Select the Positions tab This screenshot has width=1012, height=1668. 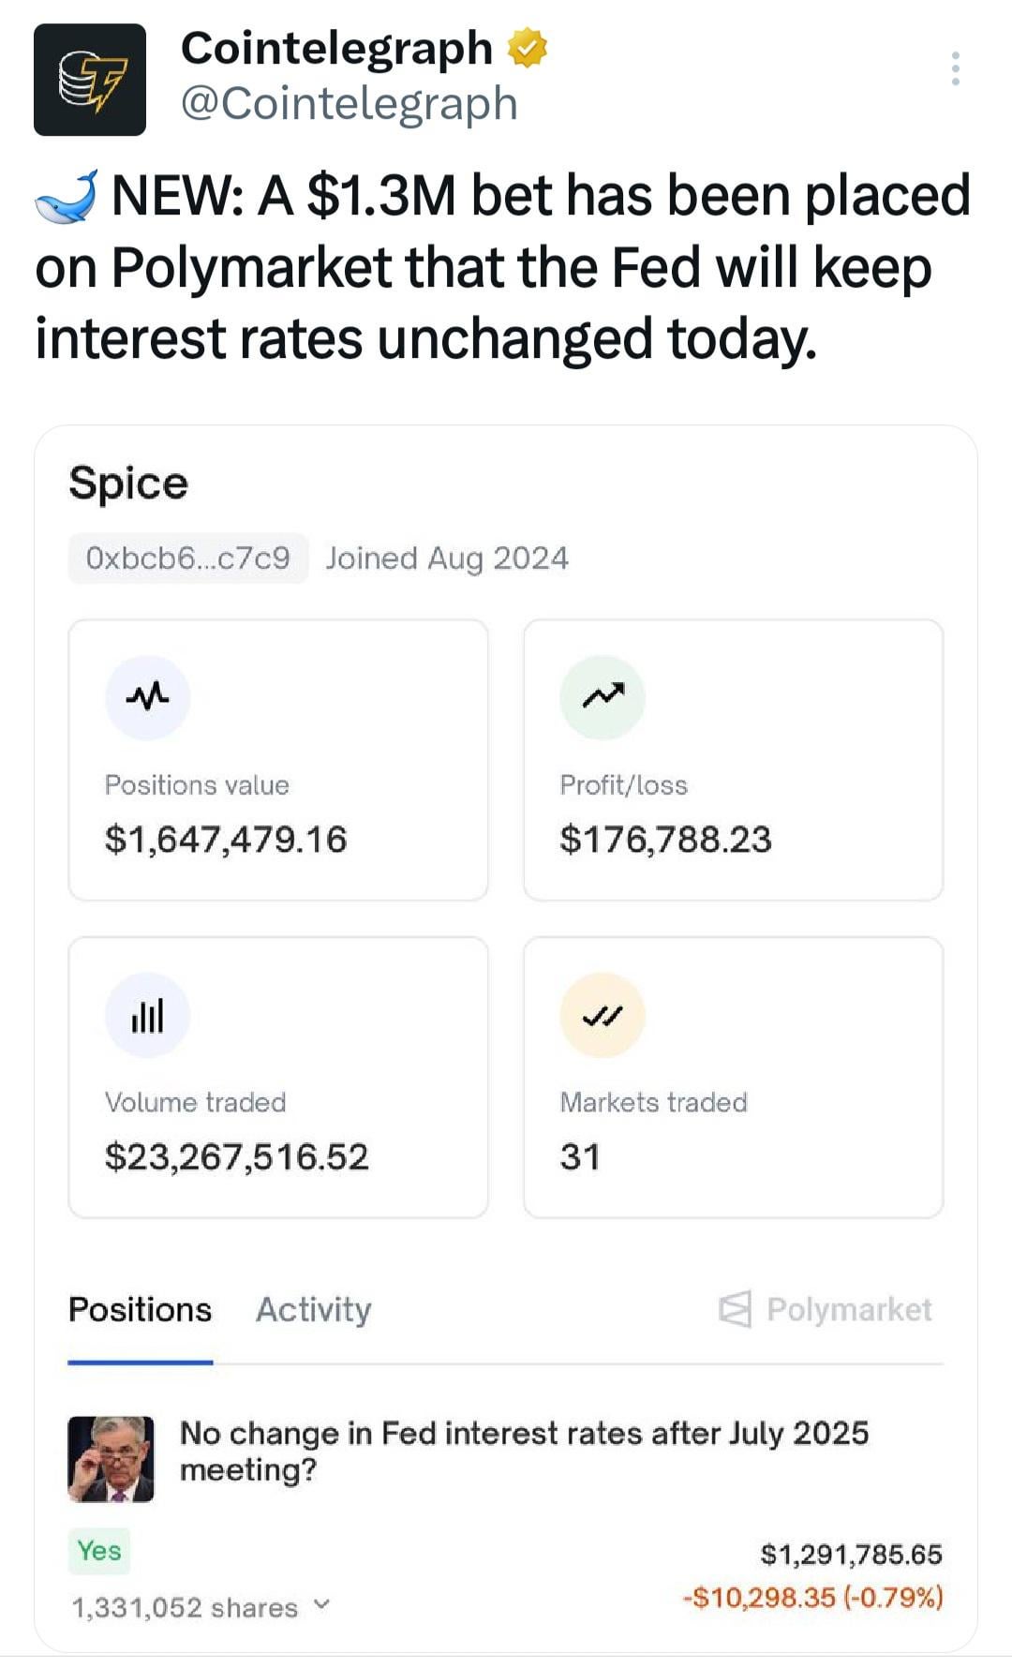click(141, 1309)
